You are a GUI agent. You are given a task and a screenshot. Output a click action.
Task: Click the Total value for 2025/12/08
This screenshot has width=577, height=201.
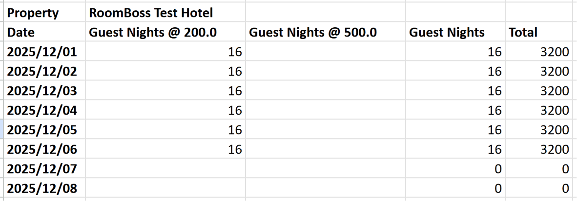pyautogui.click(x=540, y=188)
